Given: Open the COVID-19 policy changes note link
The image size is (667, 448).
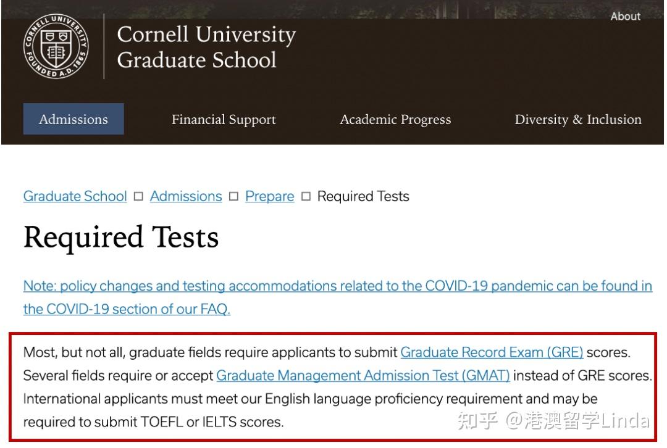Looking at the screenshot, I should click(x=337, y=286).
